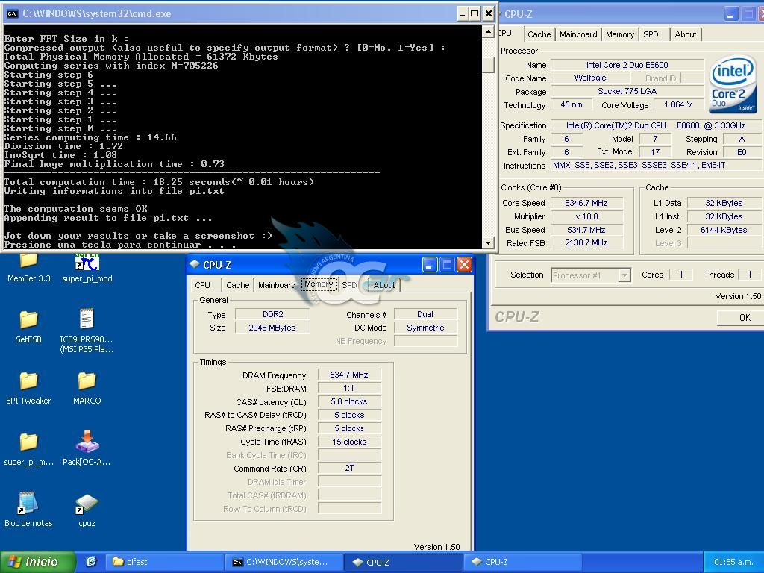Open the MARCO folder on desktop
The width and height of the screenshot is (764, 573).
(x=87, y=381)
